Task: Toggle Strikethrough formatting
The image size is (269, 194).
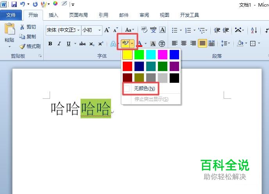Action: pyautogui.click(x=82, y=44)
